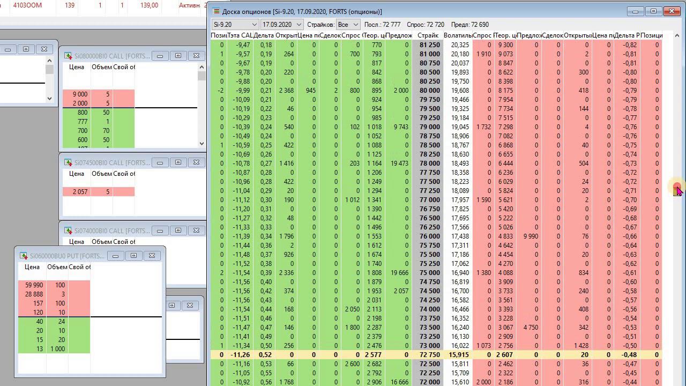Image resolution: width=686 pixels, height=386 pixels.
Task: Minimize the Si074500BI0 CALL window
Action: 160,162
